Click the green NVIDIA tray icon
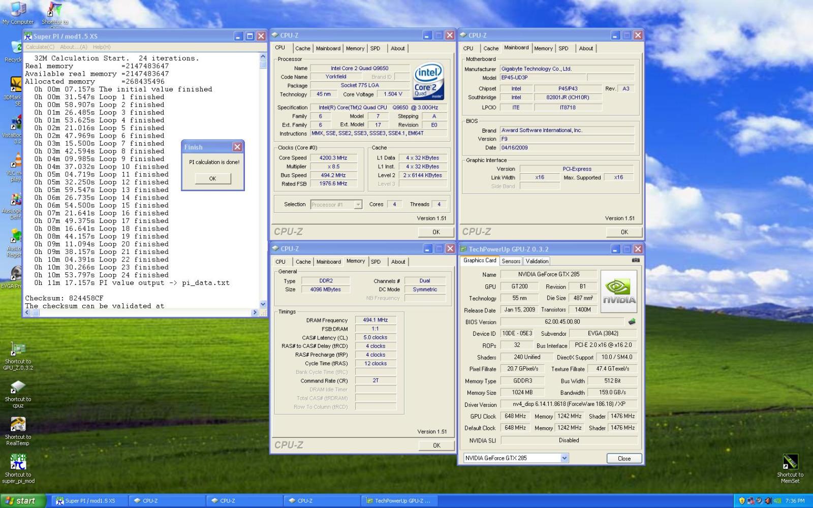 [777, 501]
